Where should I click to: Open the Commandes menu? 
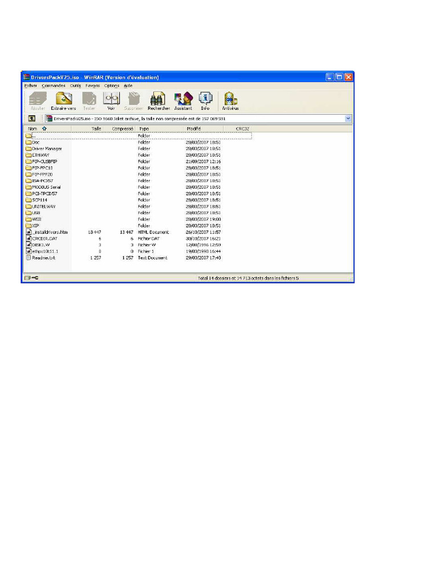coord(54,86)
